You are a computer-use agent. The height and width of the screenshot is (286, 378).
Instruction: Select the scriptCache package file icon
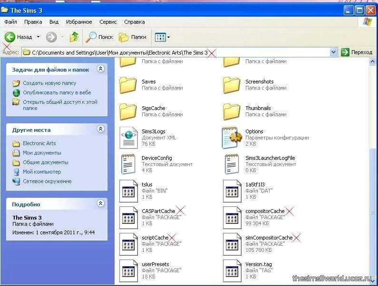click(128, 244)
